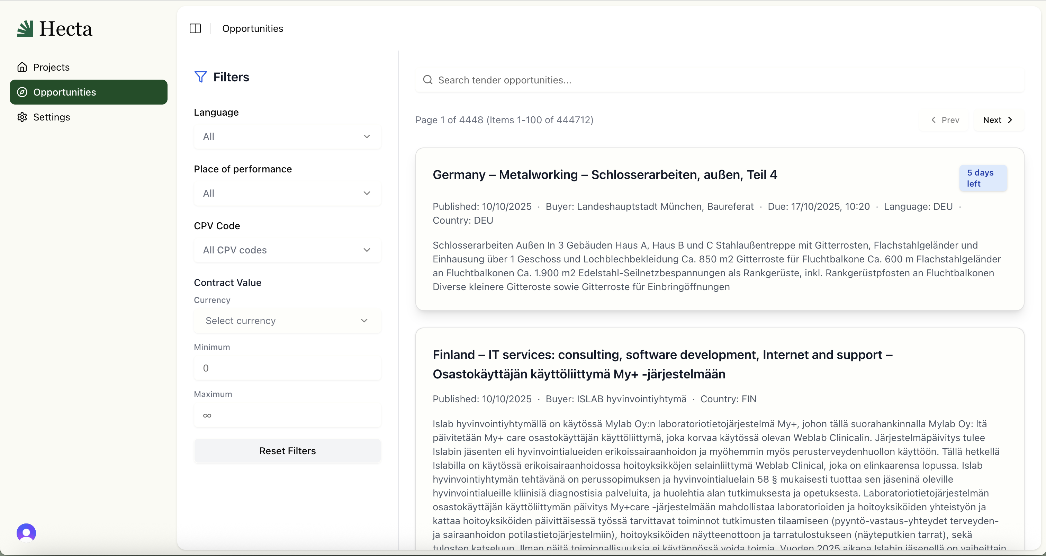
Task: Click the Opportunities compass icon
Action: point(22,92)
